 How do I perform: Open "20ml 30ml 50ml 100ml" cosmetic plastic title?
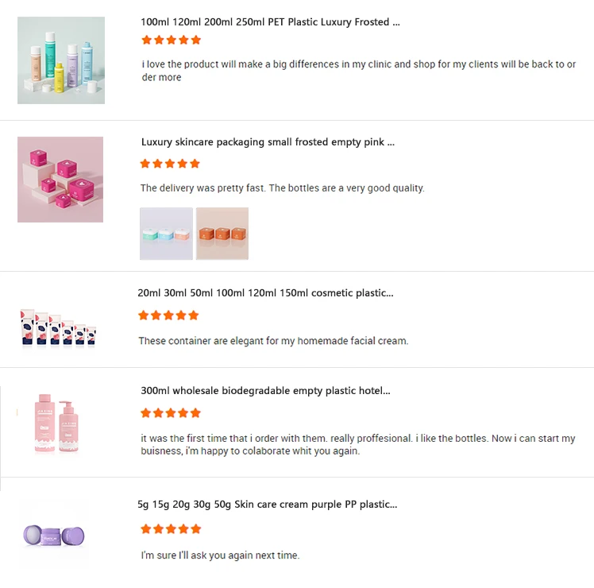coord(265,293)
